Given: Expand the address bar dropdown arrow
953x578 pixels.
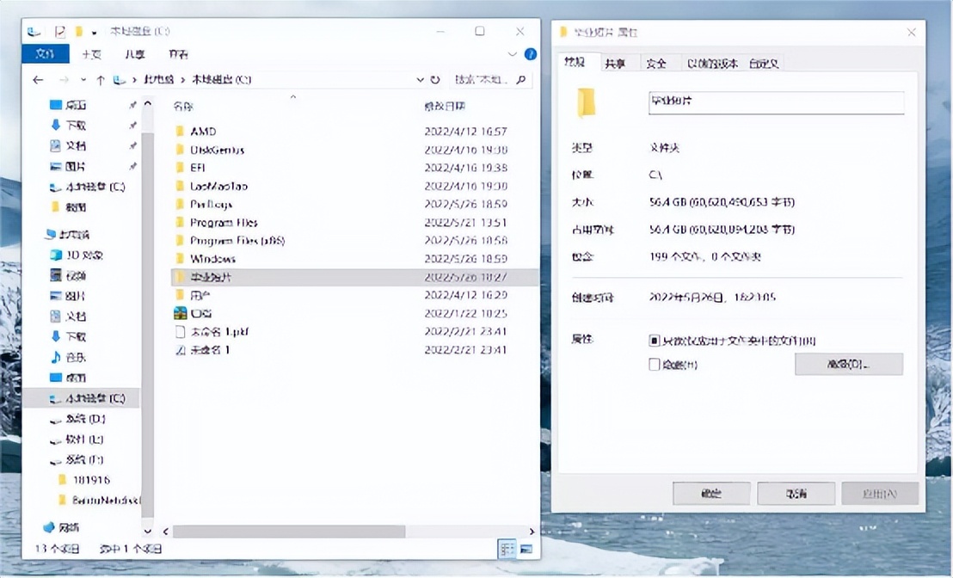Looking at the screenshot, I should 420,79.
